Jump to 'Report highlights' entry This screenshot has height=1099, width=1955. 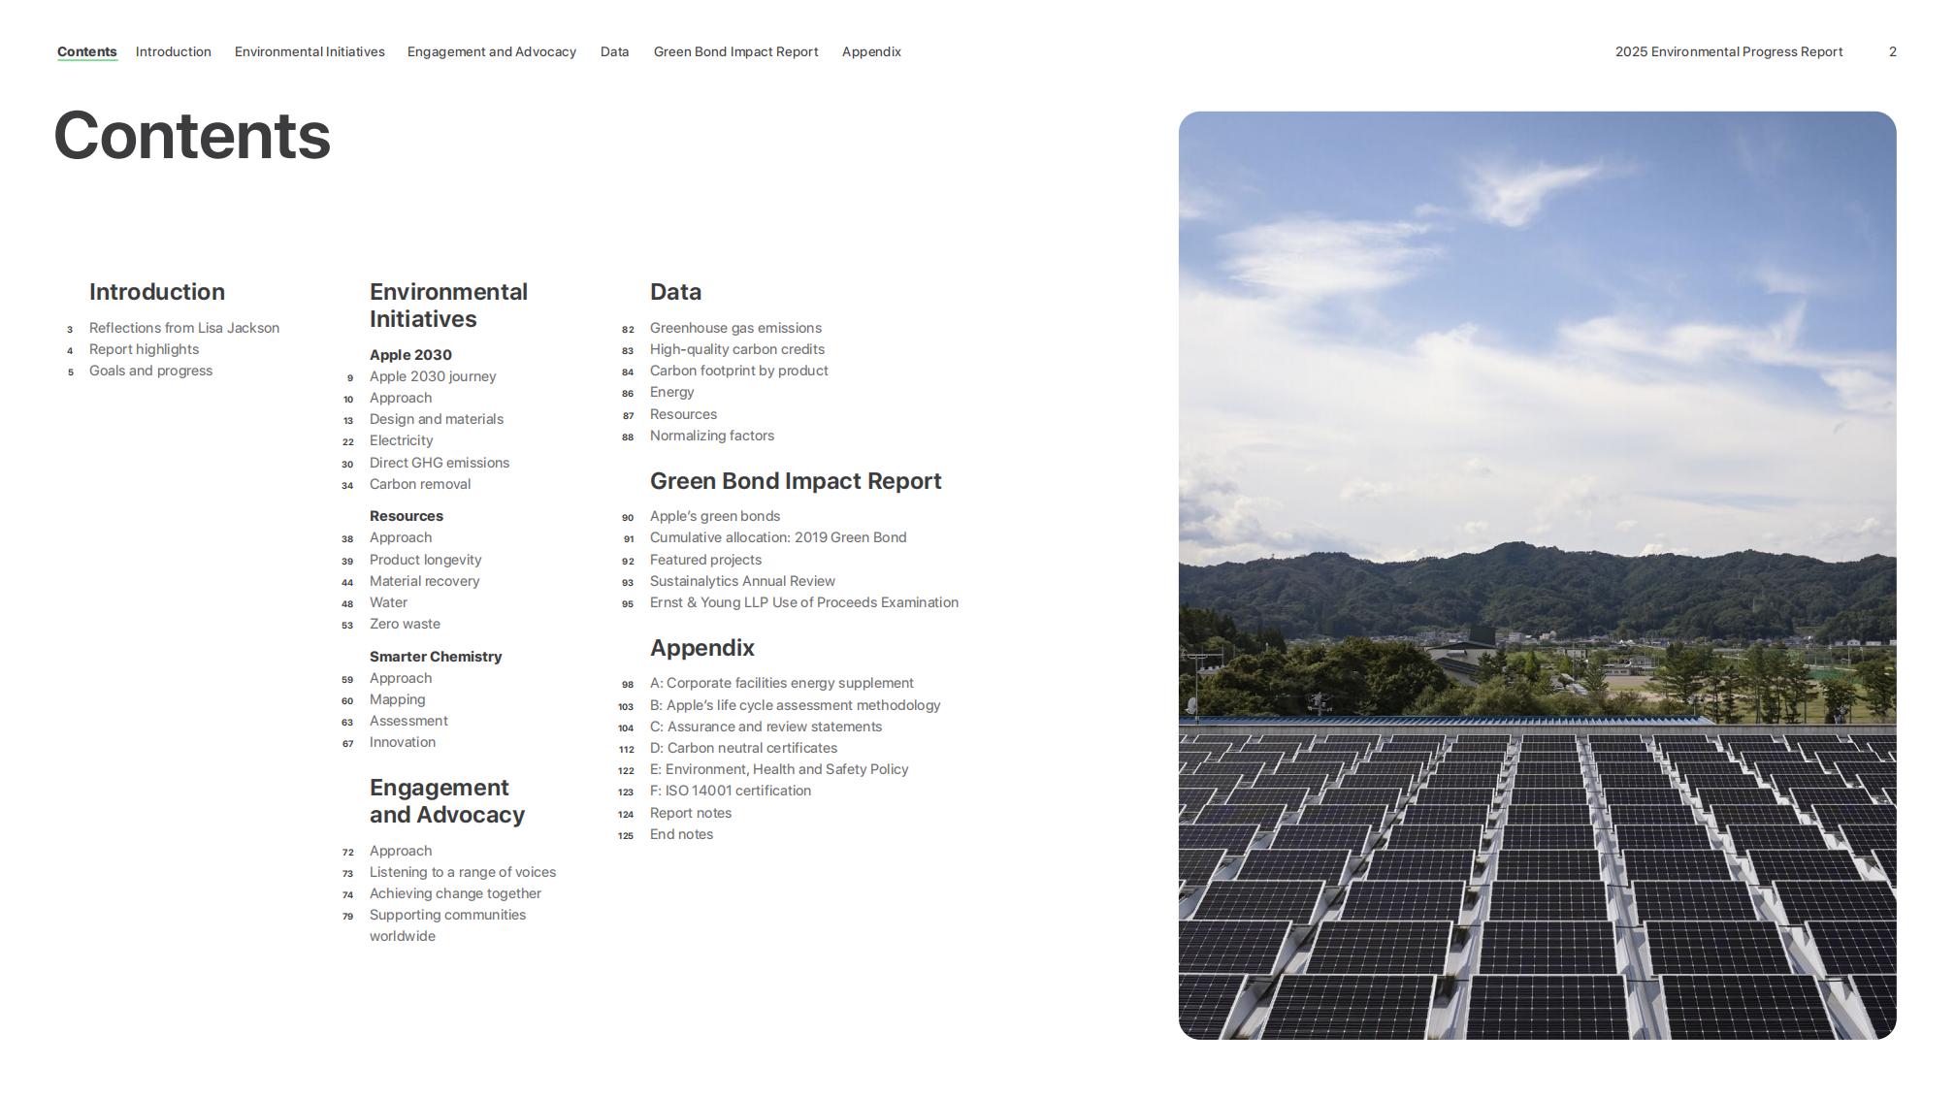pos(144,349)
